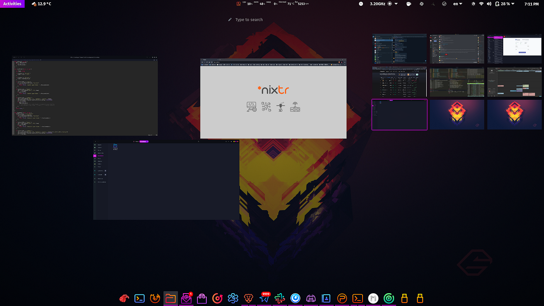Launch the white circle M icon in dock
Viewport: 544px width, 306px height.
coord(373,298)
